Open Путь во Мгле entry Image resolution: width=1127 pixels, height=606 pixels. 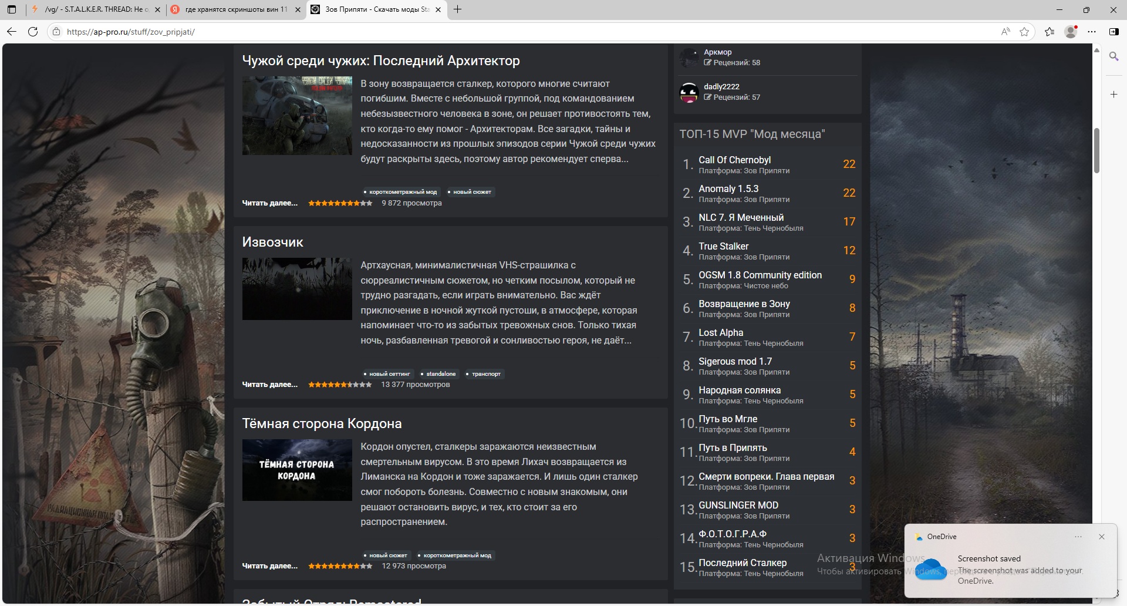tap(728, 419)
